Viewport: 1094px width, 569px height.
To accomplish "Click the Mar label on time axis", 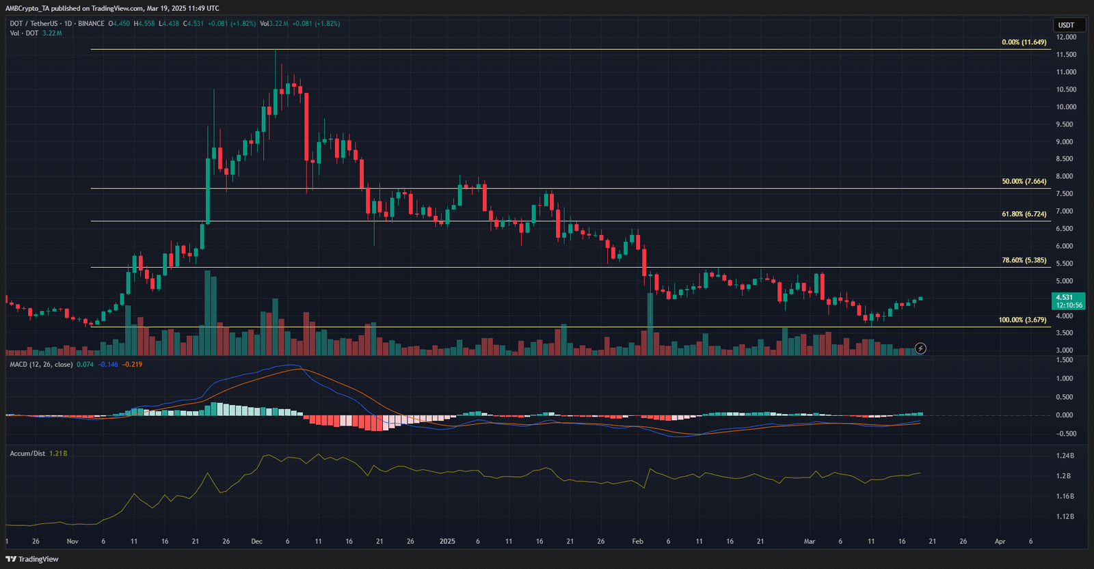I will pos(810,542).
